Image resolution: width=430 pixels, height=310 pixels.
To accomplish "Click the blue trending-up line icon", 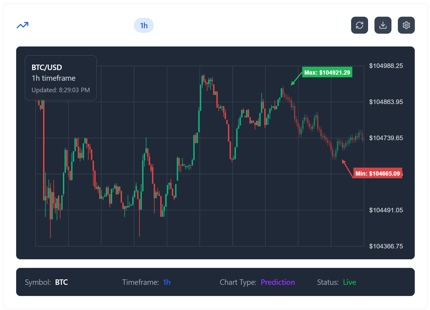I will coord(22,25).
